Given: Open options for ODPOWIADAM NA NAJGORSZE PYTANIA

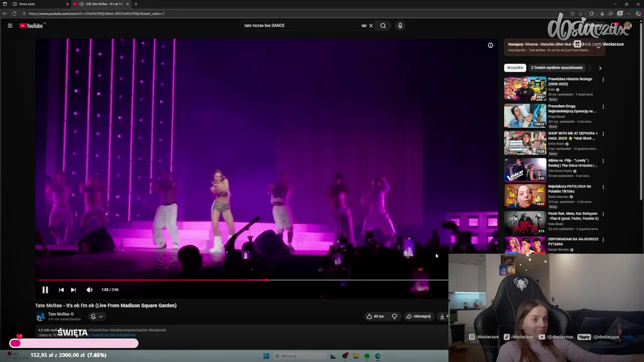Looking at the screenshot, I should [603, 240].
